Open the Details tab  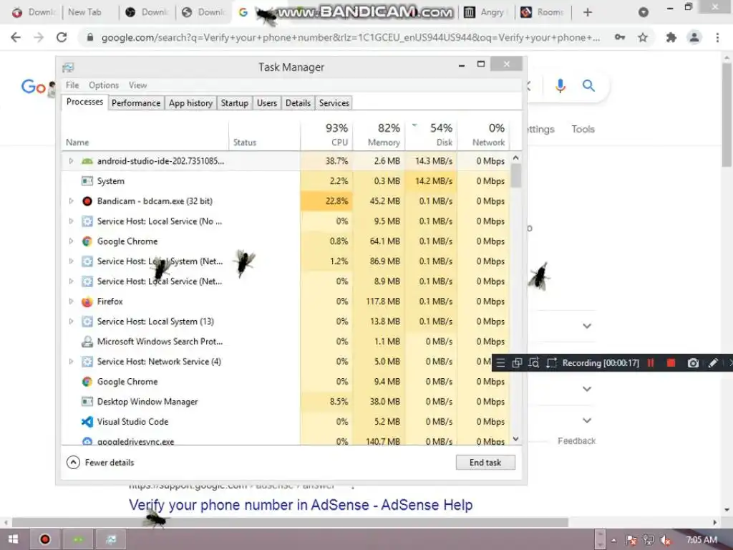pos(298,103)
